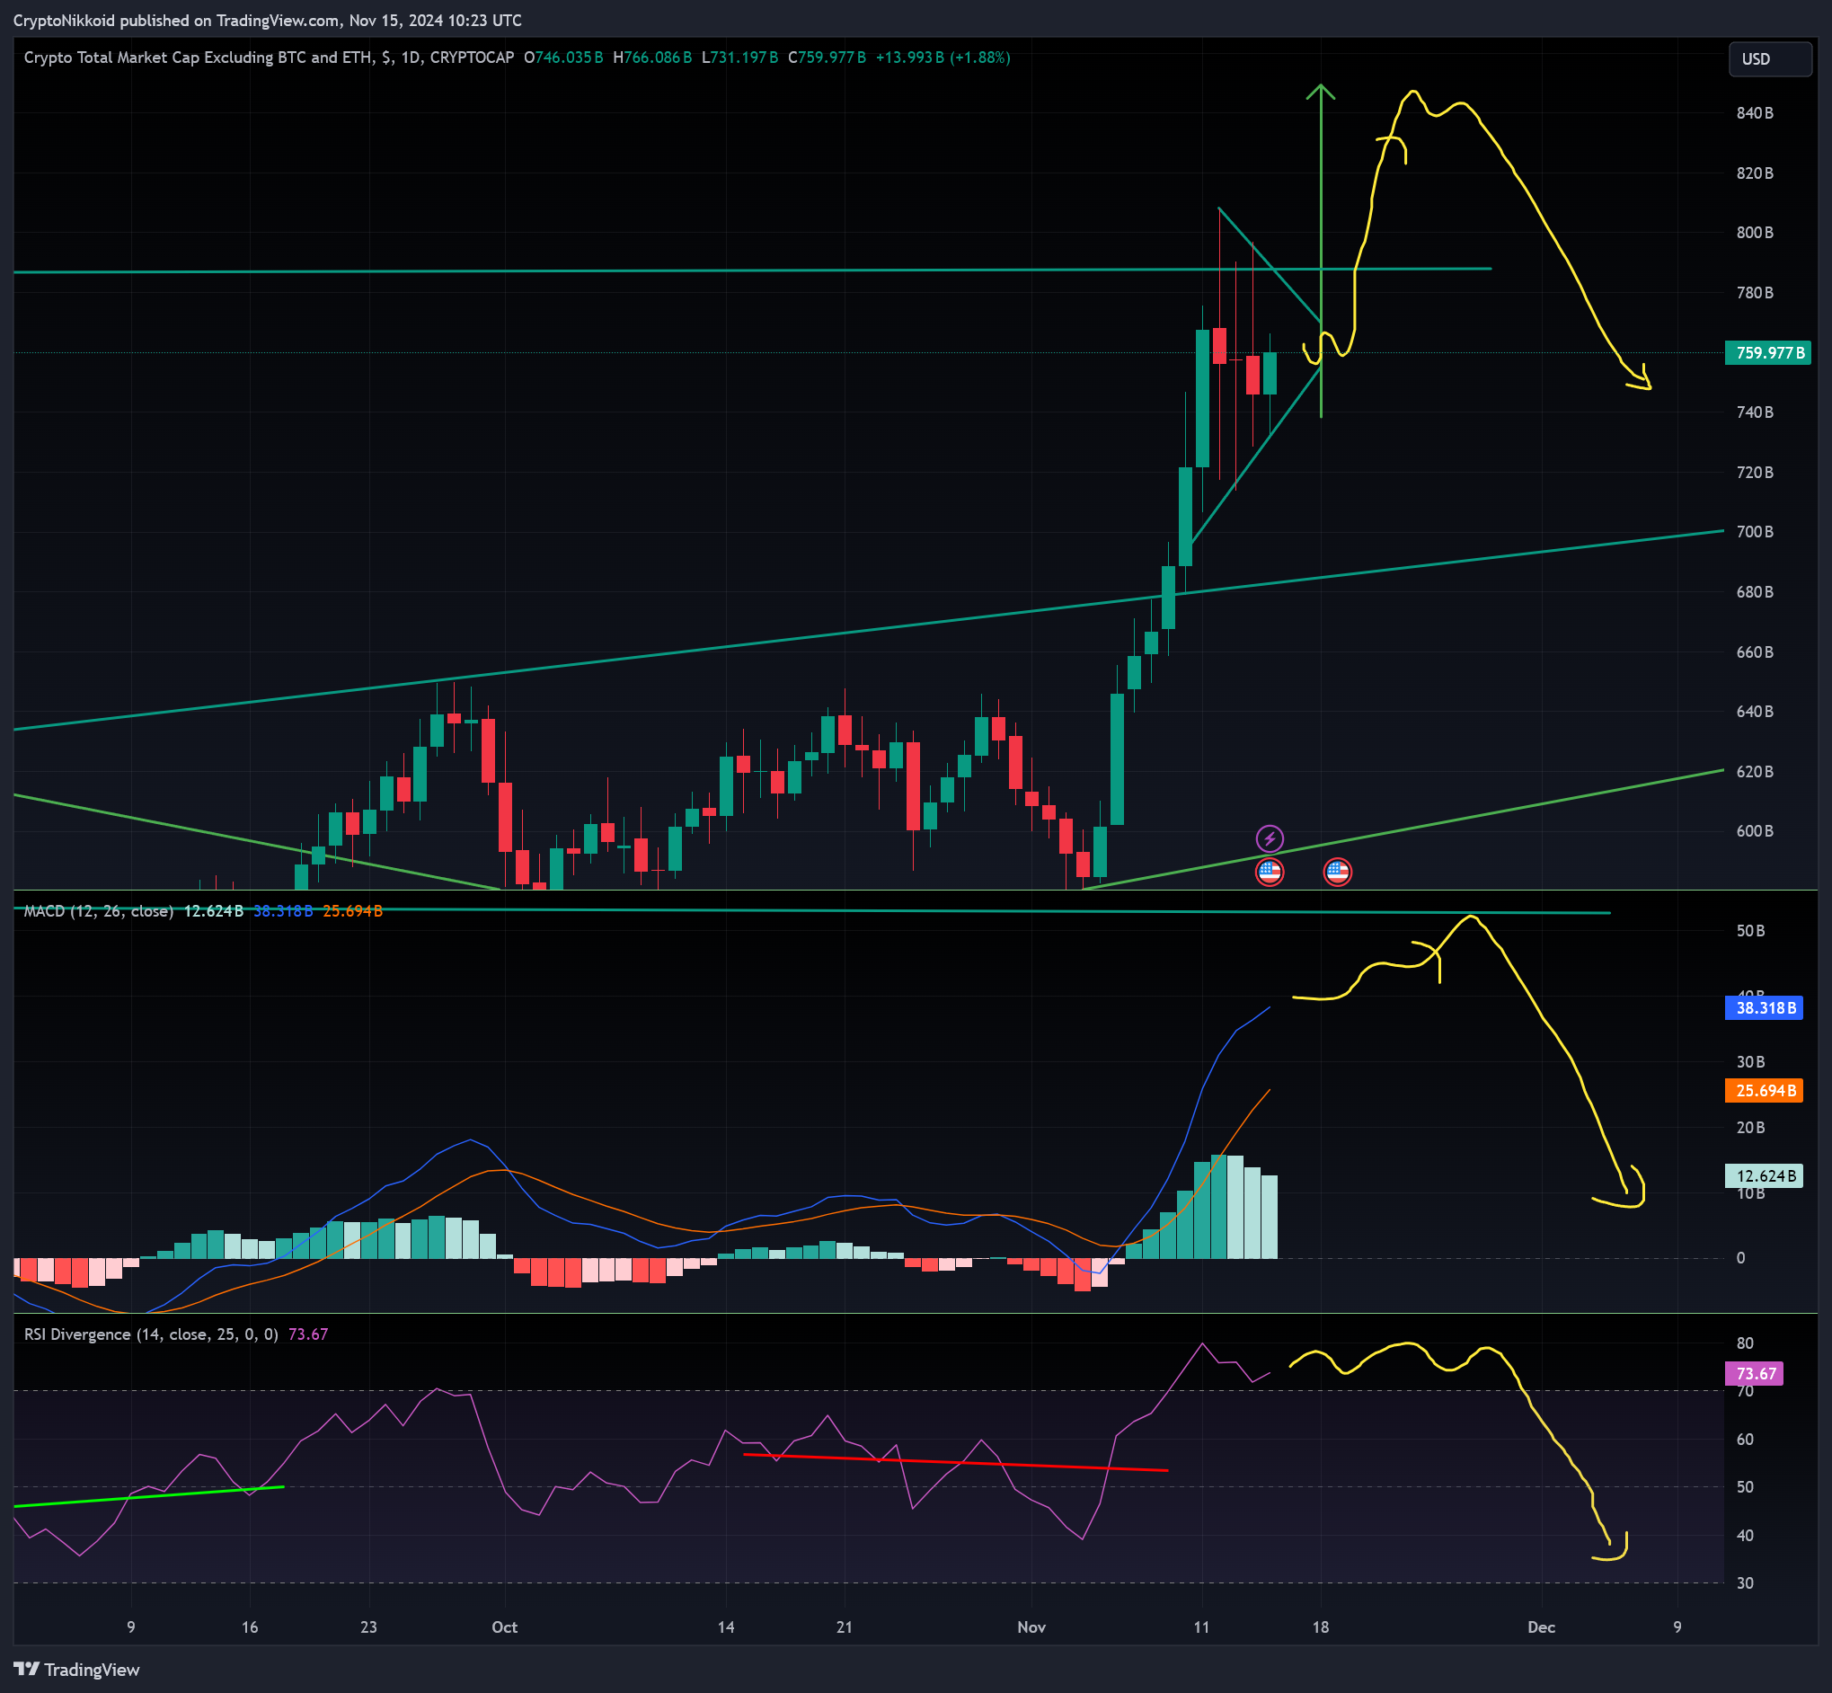Image resolution: width=1832 pixels, height=1693 pixels.
Task: Click the CryptoNikkoid published header text
Action: click(268, 20)
